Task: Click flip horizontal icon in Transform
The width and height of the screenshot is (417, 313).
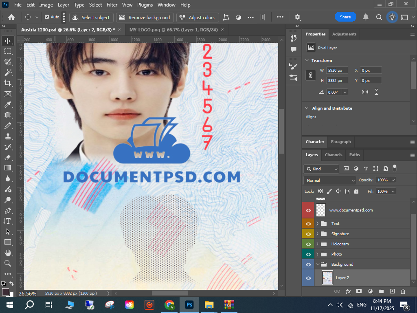Action: [365, 92]
